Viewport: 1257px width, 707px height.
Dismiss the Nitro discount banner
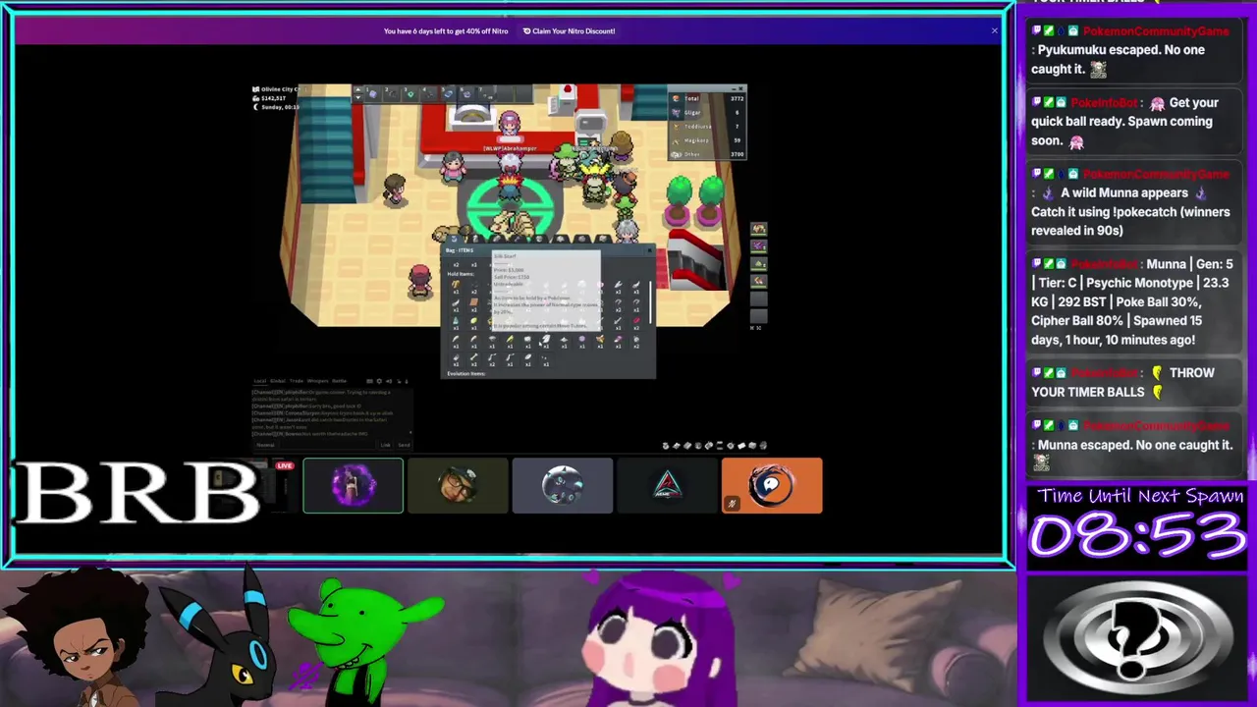994,30
